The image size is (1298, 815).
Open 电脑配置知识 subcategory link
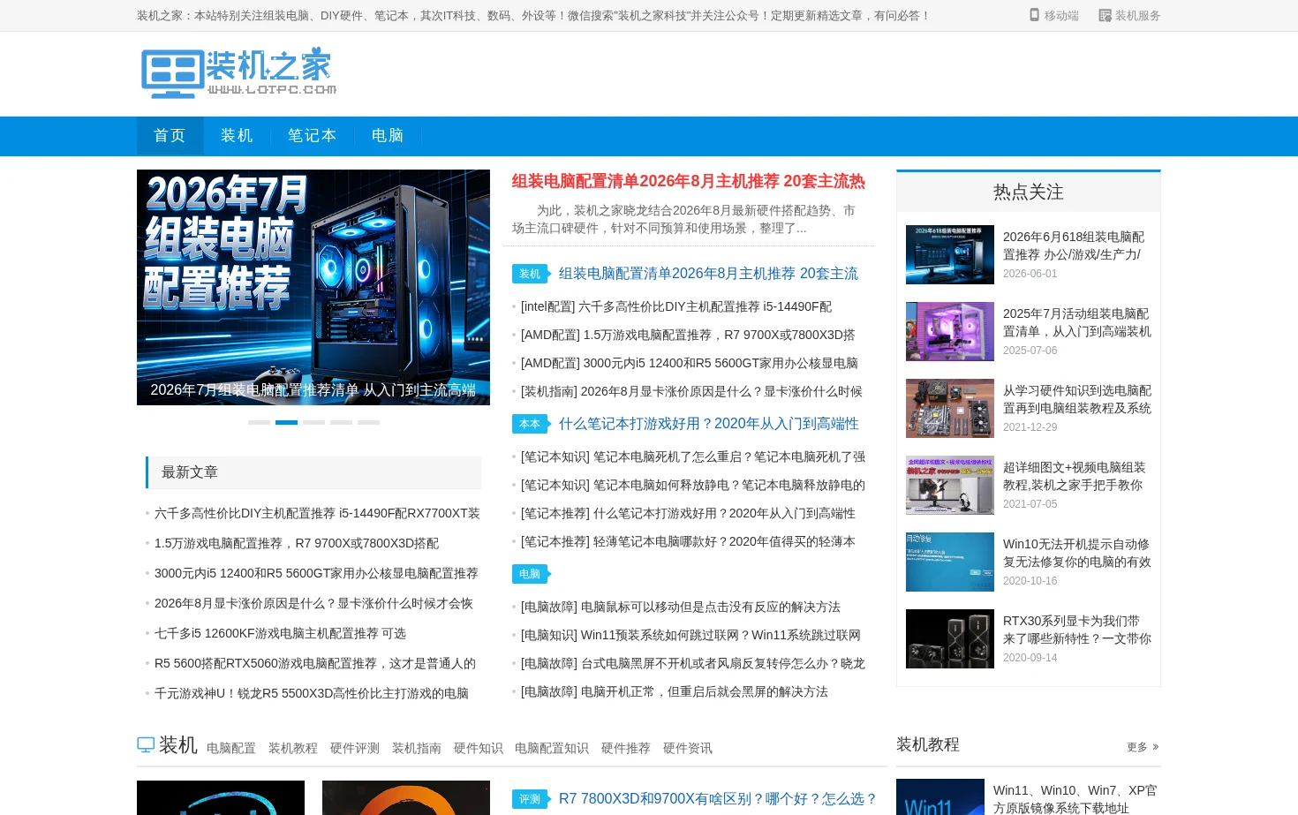[552, 748]
